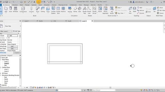Select Site under Floor Plans
165x92 pixels.
coord(5,65)
